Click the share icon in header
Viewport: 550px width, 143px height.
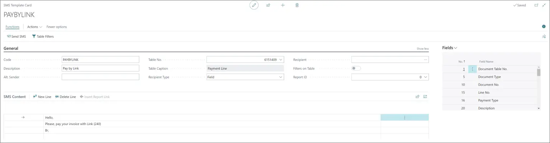[268, 5]
